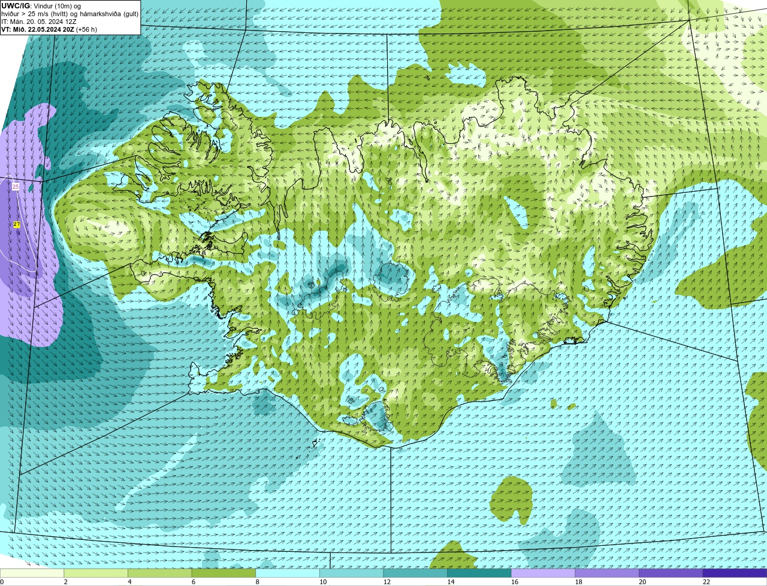This screenshot has width=767, height=586.
Task: Pick the light yellow-green 2–4 m/s scale segment
Action: point(96,573)
